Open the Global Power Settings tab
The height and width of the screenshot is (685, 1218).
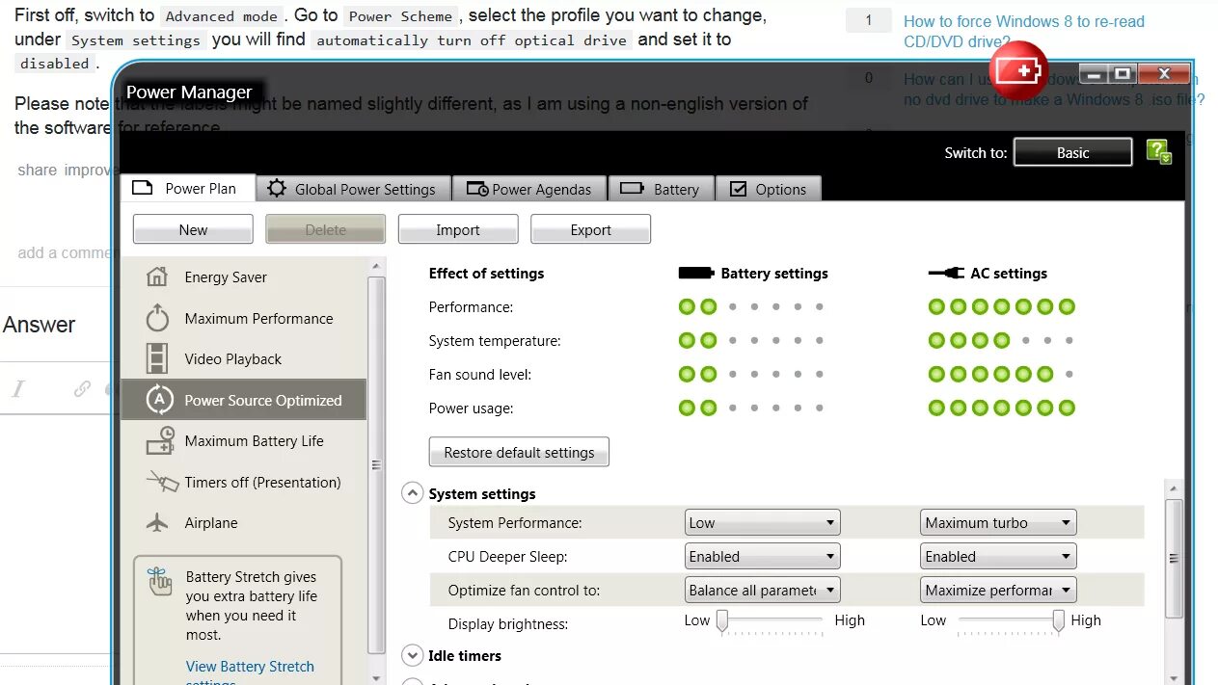353,189
